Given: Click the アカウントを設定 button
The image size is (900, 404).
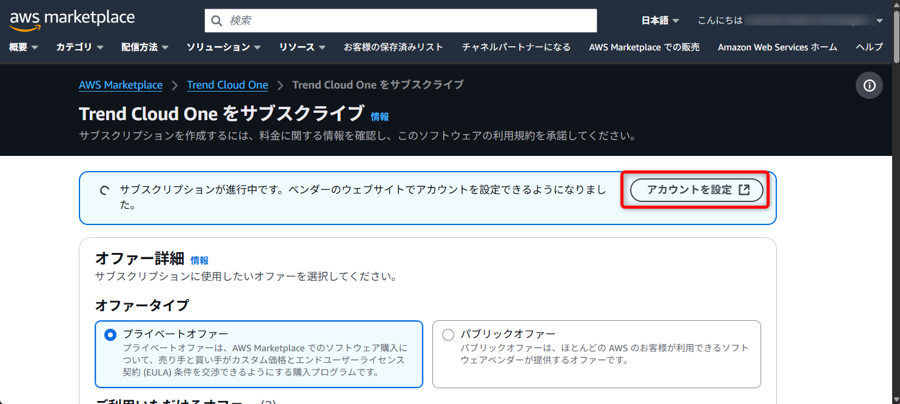Looking at the screenshot, I should [x=697, y=190].
